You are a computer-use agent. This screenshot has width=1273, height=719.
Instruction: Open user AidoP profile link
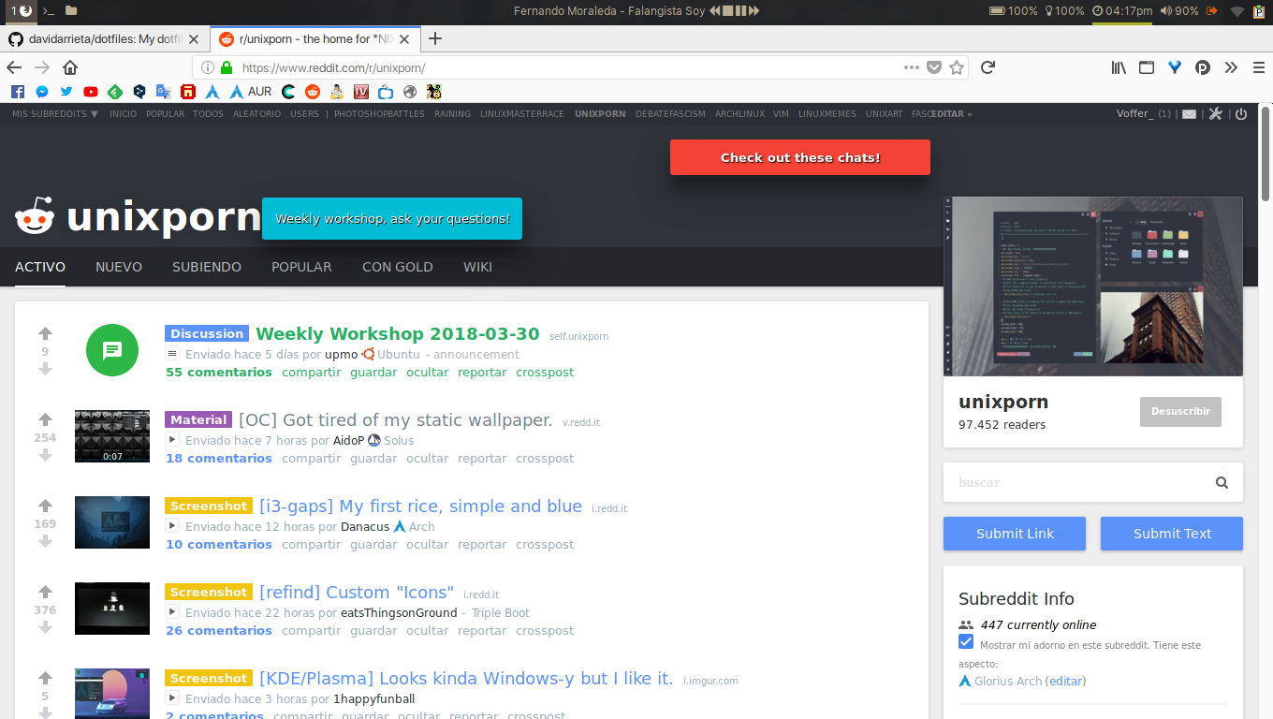pyautogui.click(x=348, y=440)
